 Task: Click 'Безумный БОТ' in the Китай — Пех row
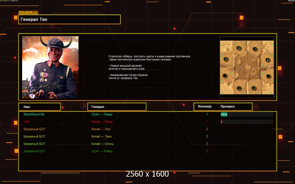pyautogui.click(x=34, y=129)
